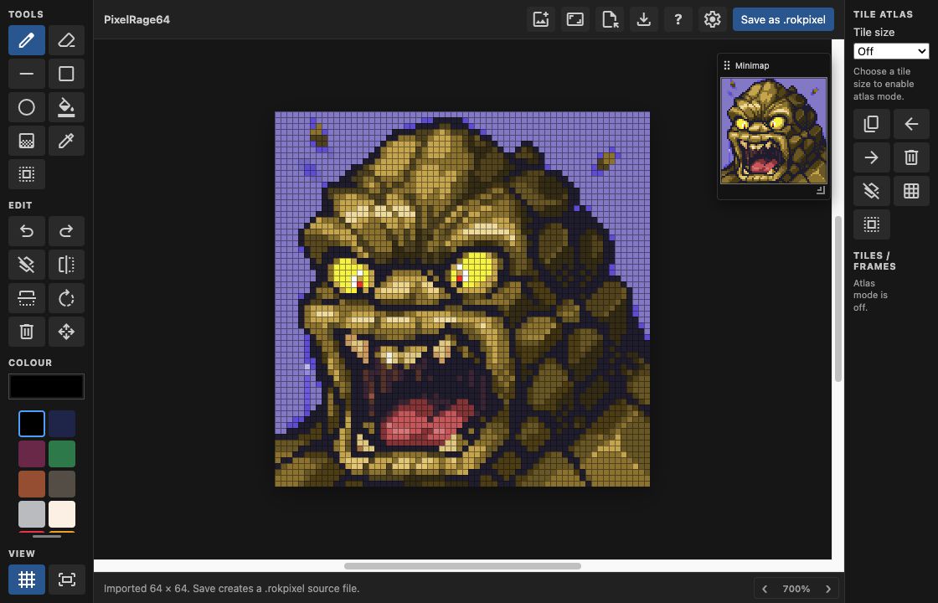938x603 pixels.
Task: Flip the canvas vertically
Action: 26,298
